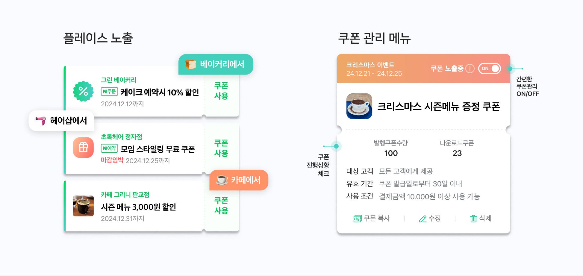Click the bread icon in 베이커리에서 tag
This screenshot has width=583, height=276.
(x=191, y=64)
